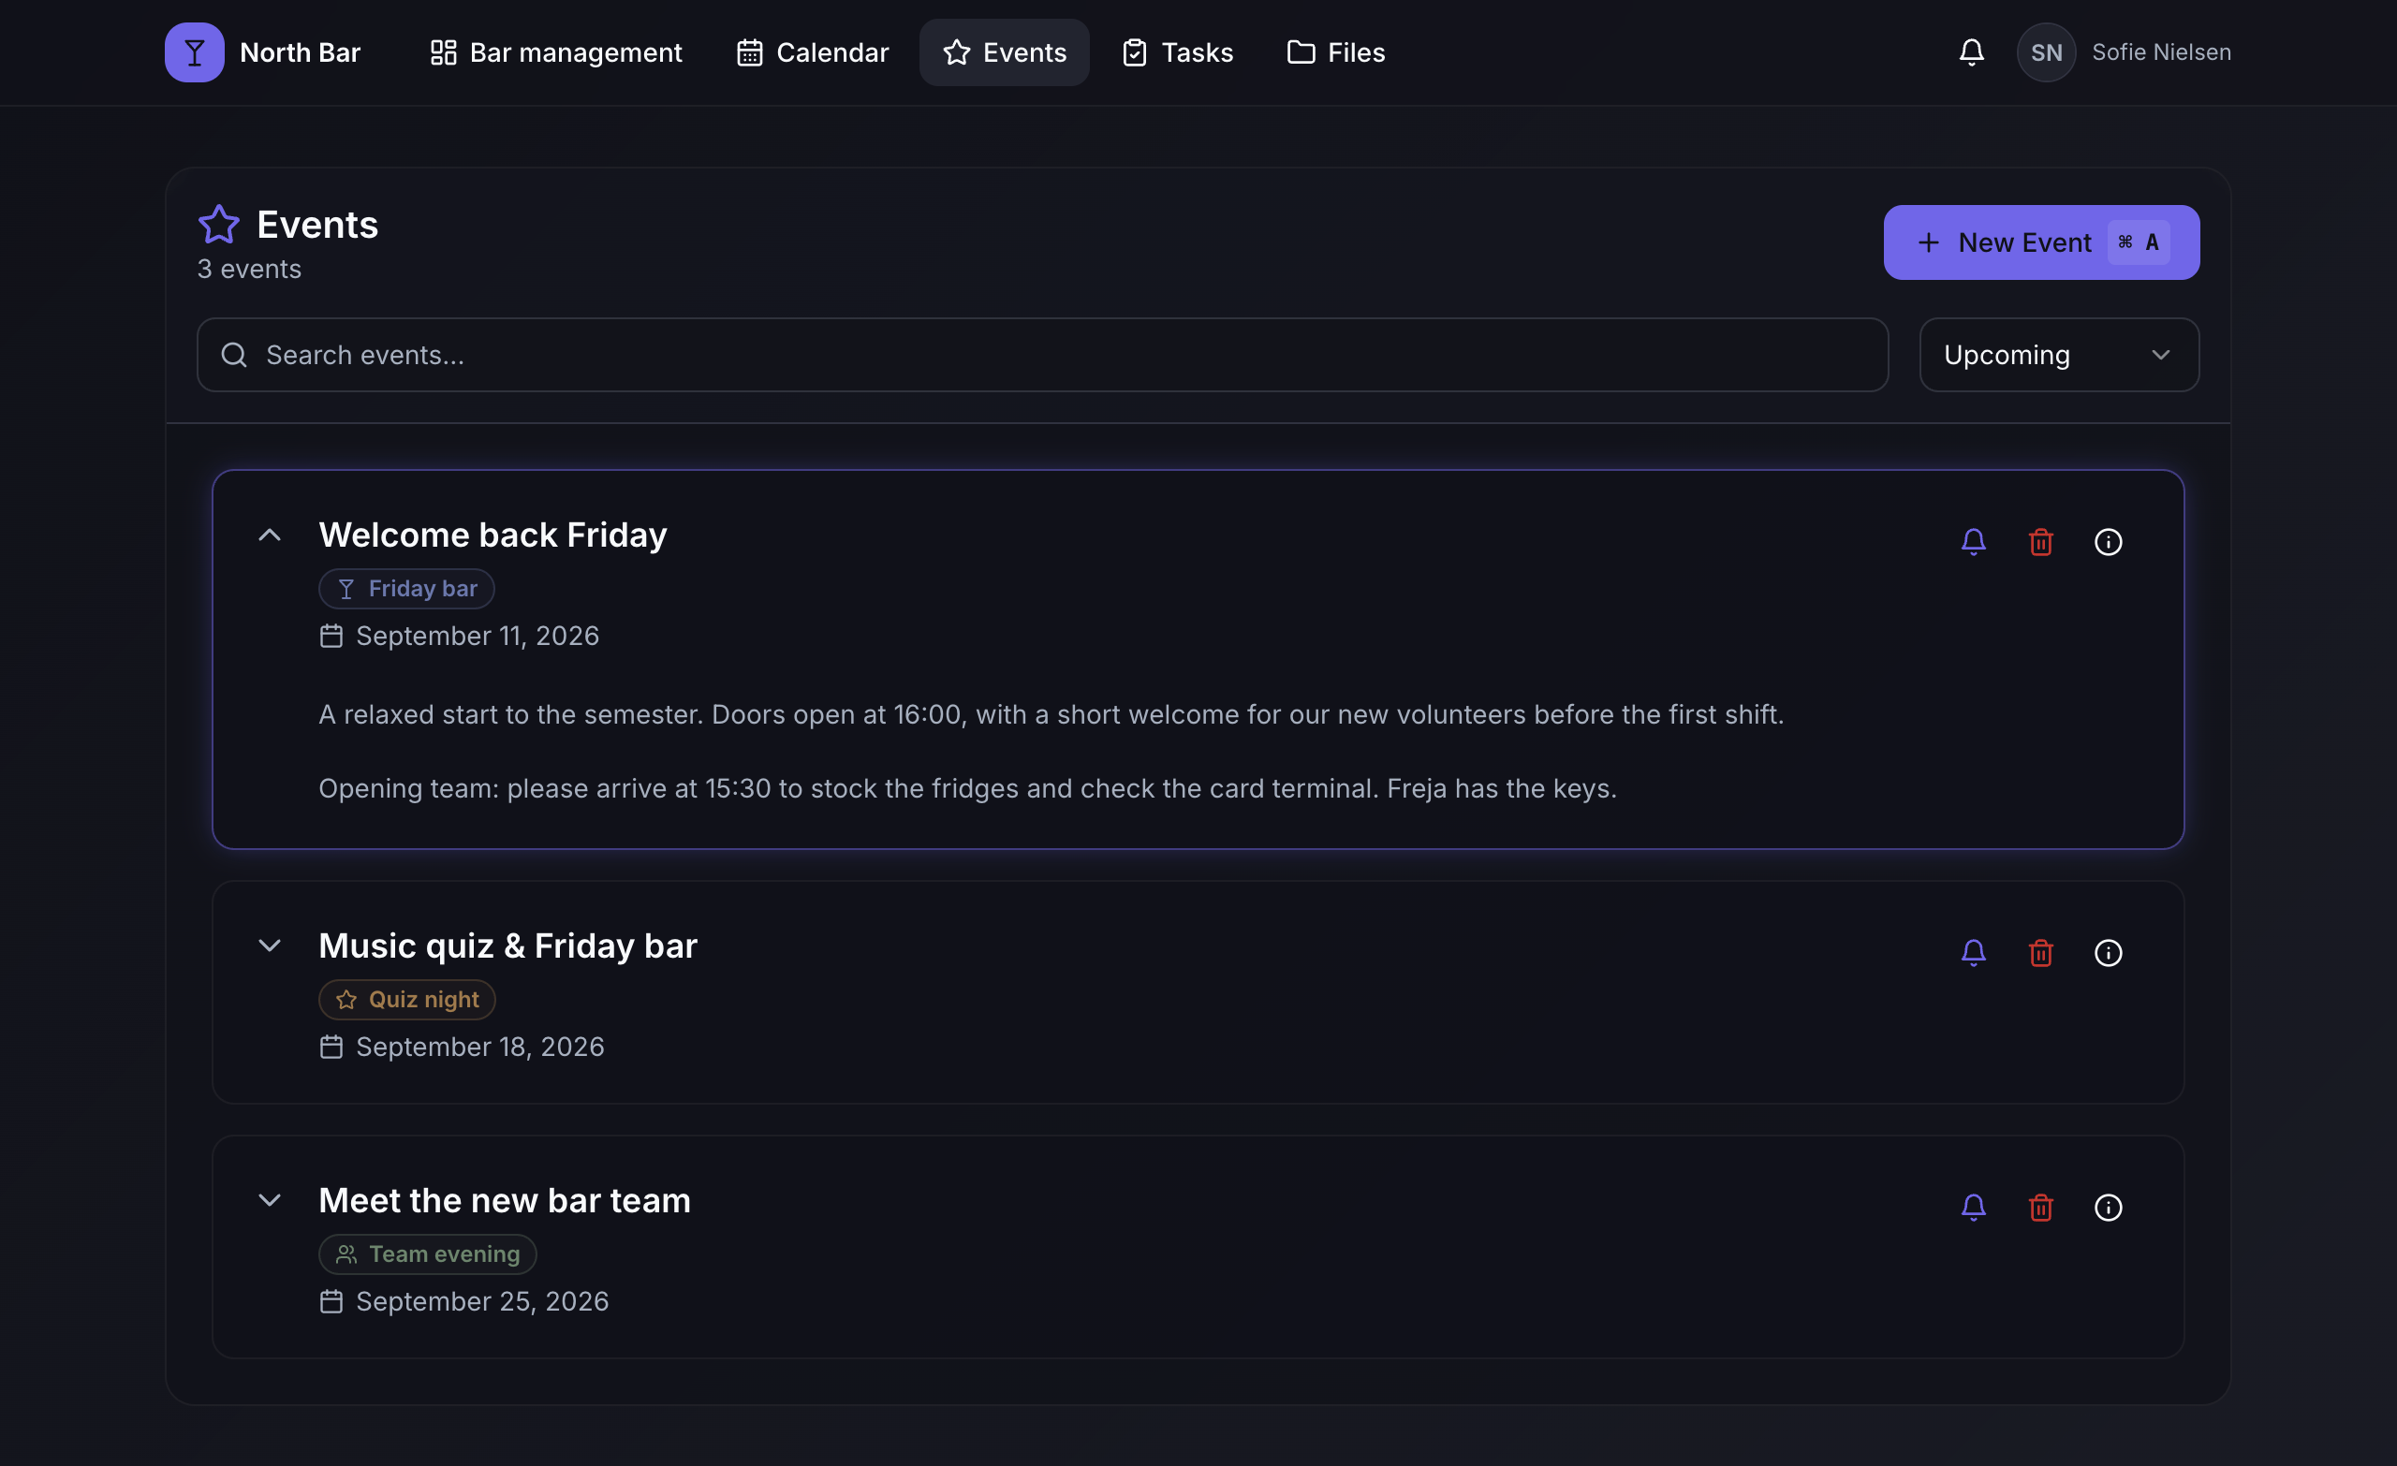2397x1466 pixels.
Task: Open notifications bell in top header
Action: [x=1971, y=52]
